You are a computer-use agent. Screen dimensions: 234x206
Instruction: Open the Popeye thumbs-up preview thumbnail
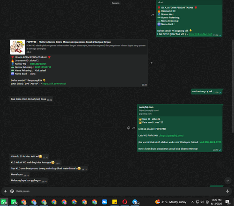pos(17,47)
